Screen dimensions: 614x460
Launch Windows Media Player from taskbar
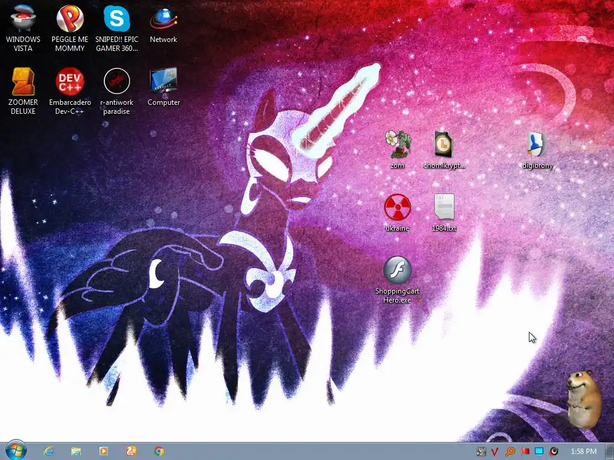104,451
